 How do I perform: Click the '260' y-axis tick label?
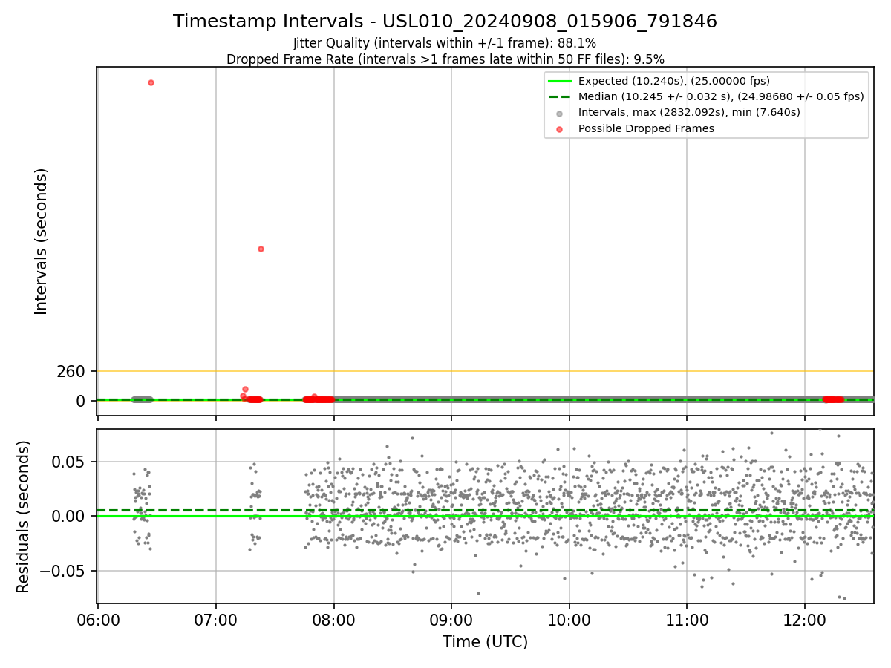click(x=71, y=371)
